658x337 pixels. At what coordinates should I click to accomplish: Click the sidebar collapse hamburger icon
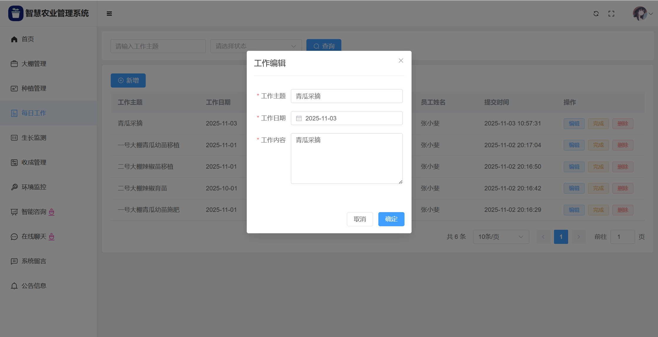(109, 14)
